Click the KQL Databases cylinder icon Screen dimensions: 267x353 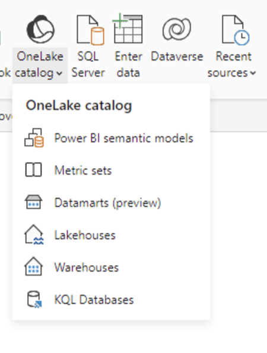point(34,299)
